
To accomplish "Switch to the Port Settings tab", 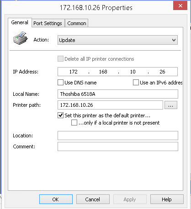I will [x=48, y=23].
